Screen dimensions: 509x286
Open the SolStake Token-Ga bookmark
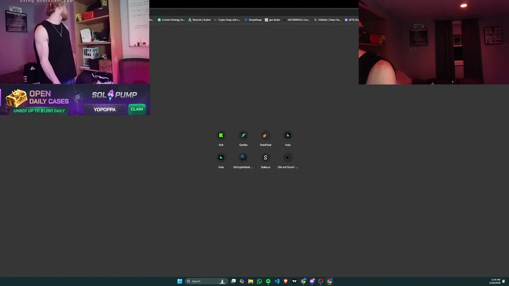click(327, 20)
